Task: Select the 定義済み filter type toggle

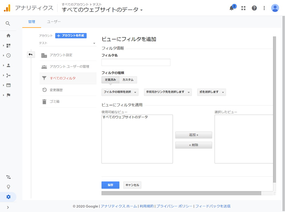Action: pos(110,80)
